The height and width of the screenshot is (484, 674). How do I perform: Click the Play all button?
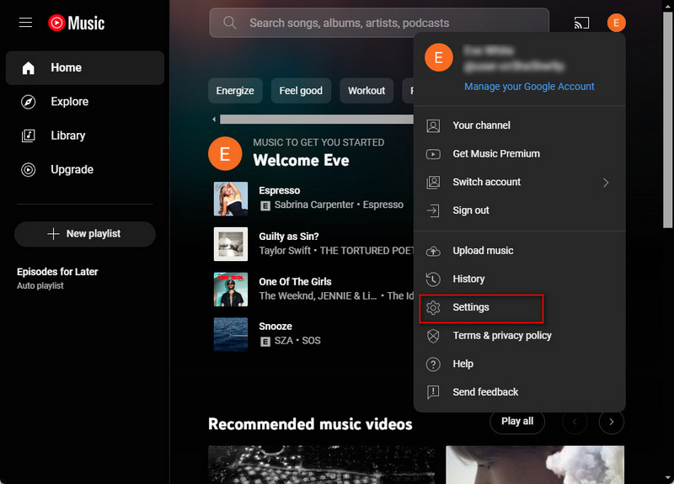tap(517, 422)
